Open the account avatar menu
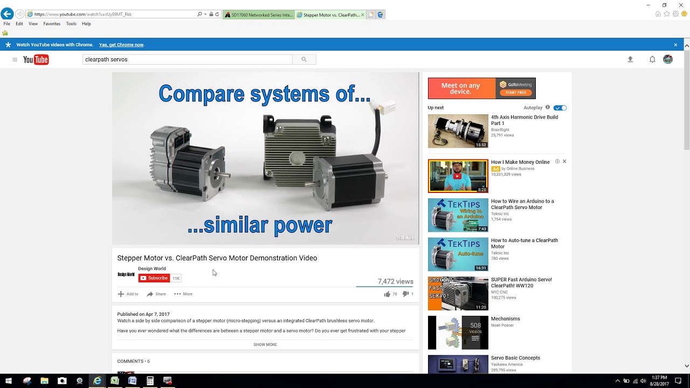Viewport: 690px width, 388px height. 668,59
